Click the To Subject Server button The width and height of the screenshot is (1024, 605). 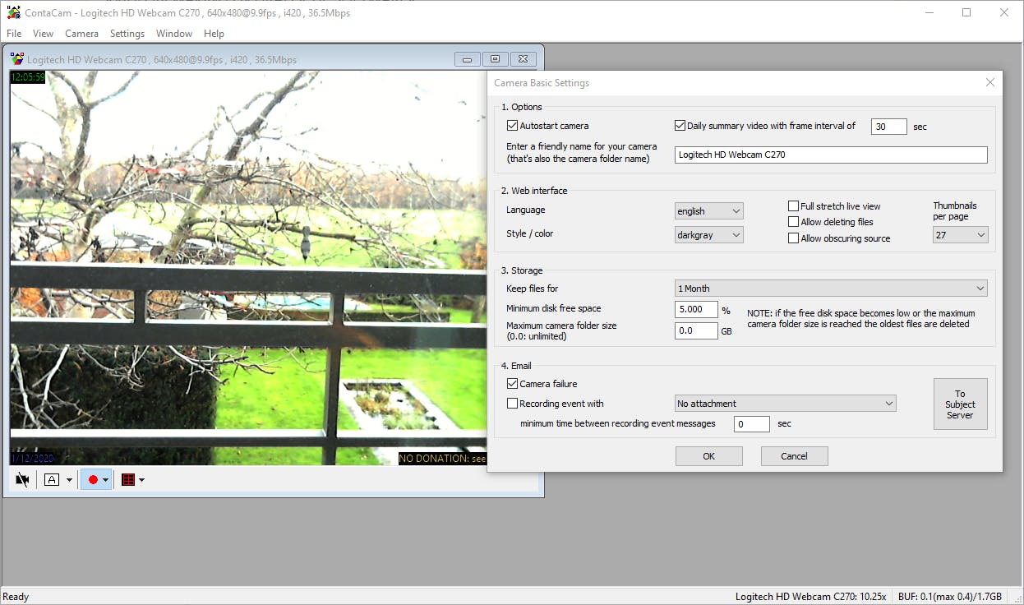tap(960, 404)
